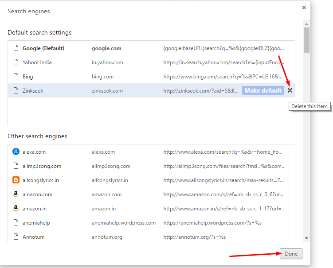Image resolution: width=333 pixels, height=268 pixels.
Task: Click the www.amazon.in/s/ref URL
Action: coord(223,209)
